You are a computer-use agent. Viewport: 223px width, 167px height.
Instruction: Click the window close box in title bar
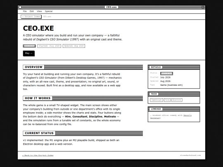click(20, 7)
